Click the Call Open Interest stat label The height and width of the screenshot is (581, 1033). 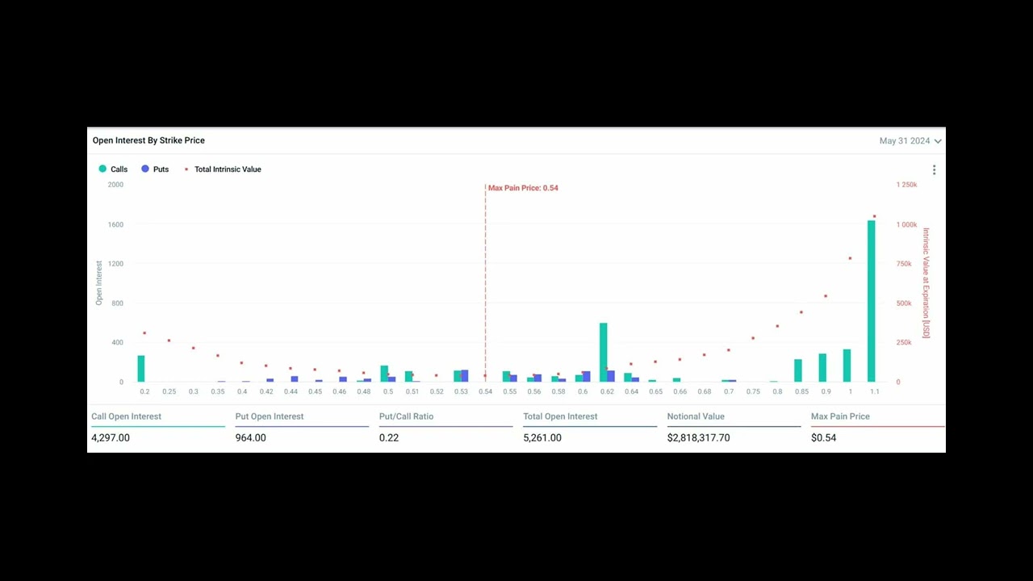point(126,416)
